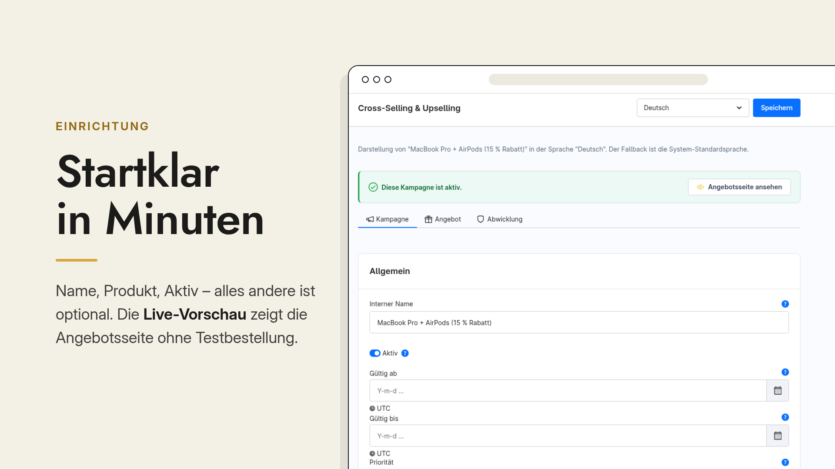
Task: Click help icon for Gültig bis field
Action: pos(785,417)
